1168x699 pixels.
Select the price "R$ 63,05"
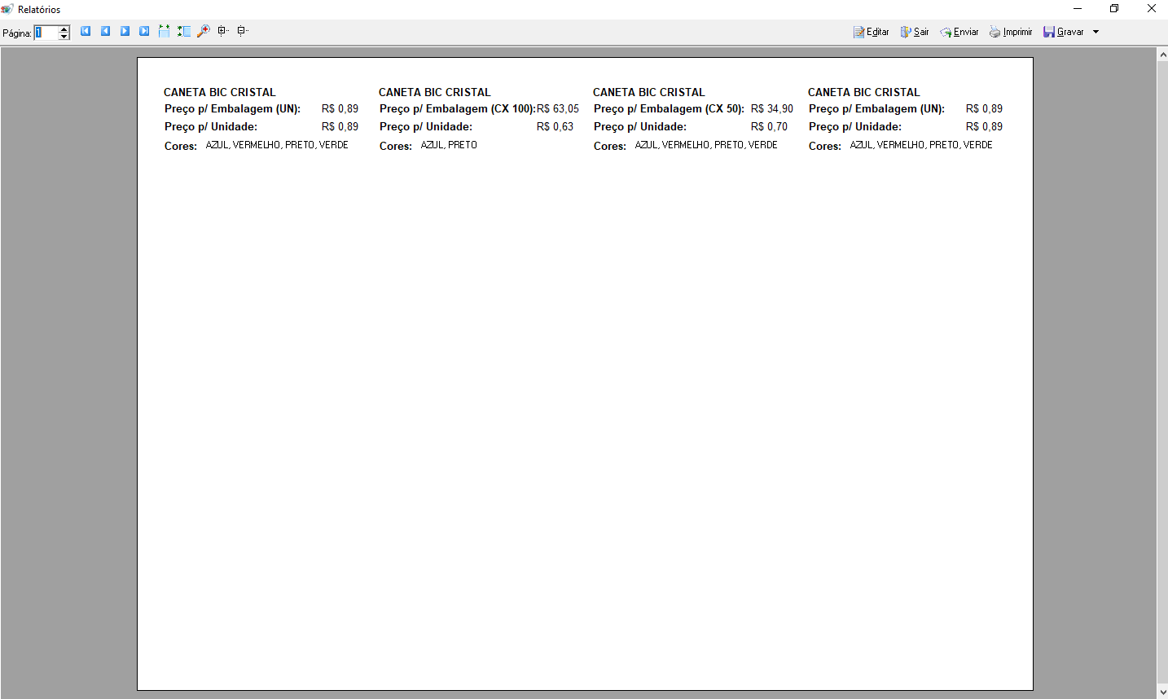(x=558, y=108)
